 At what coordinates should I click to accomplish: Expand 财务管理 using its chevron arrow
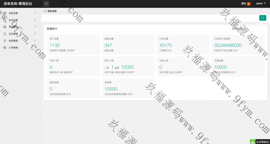[35, 41]
